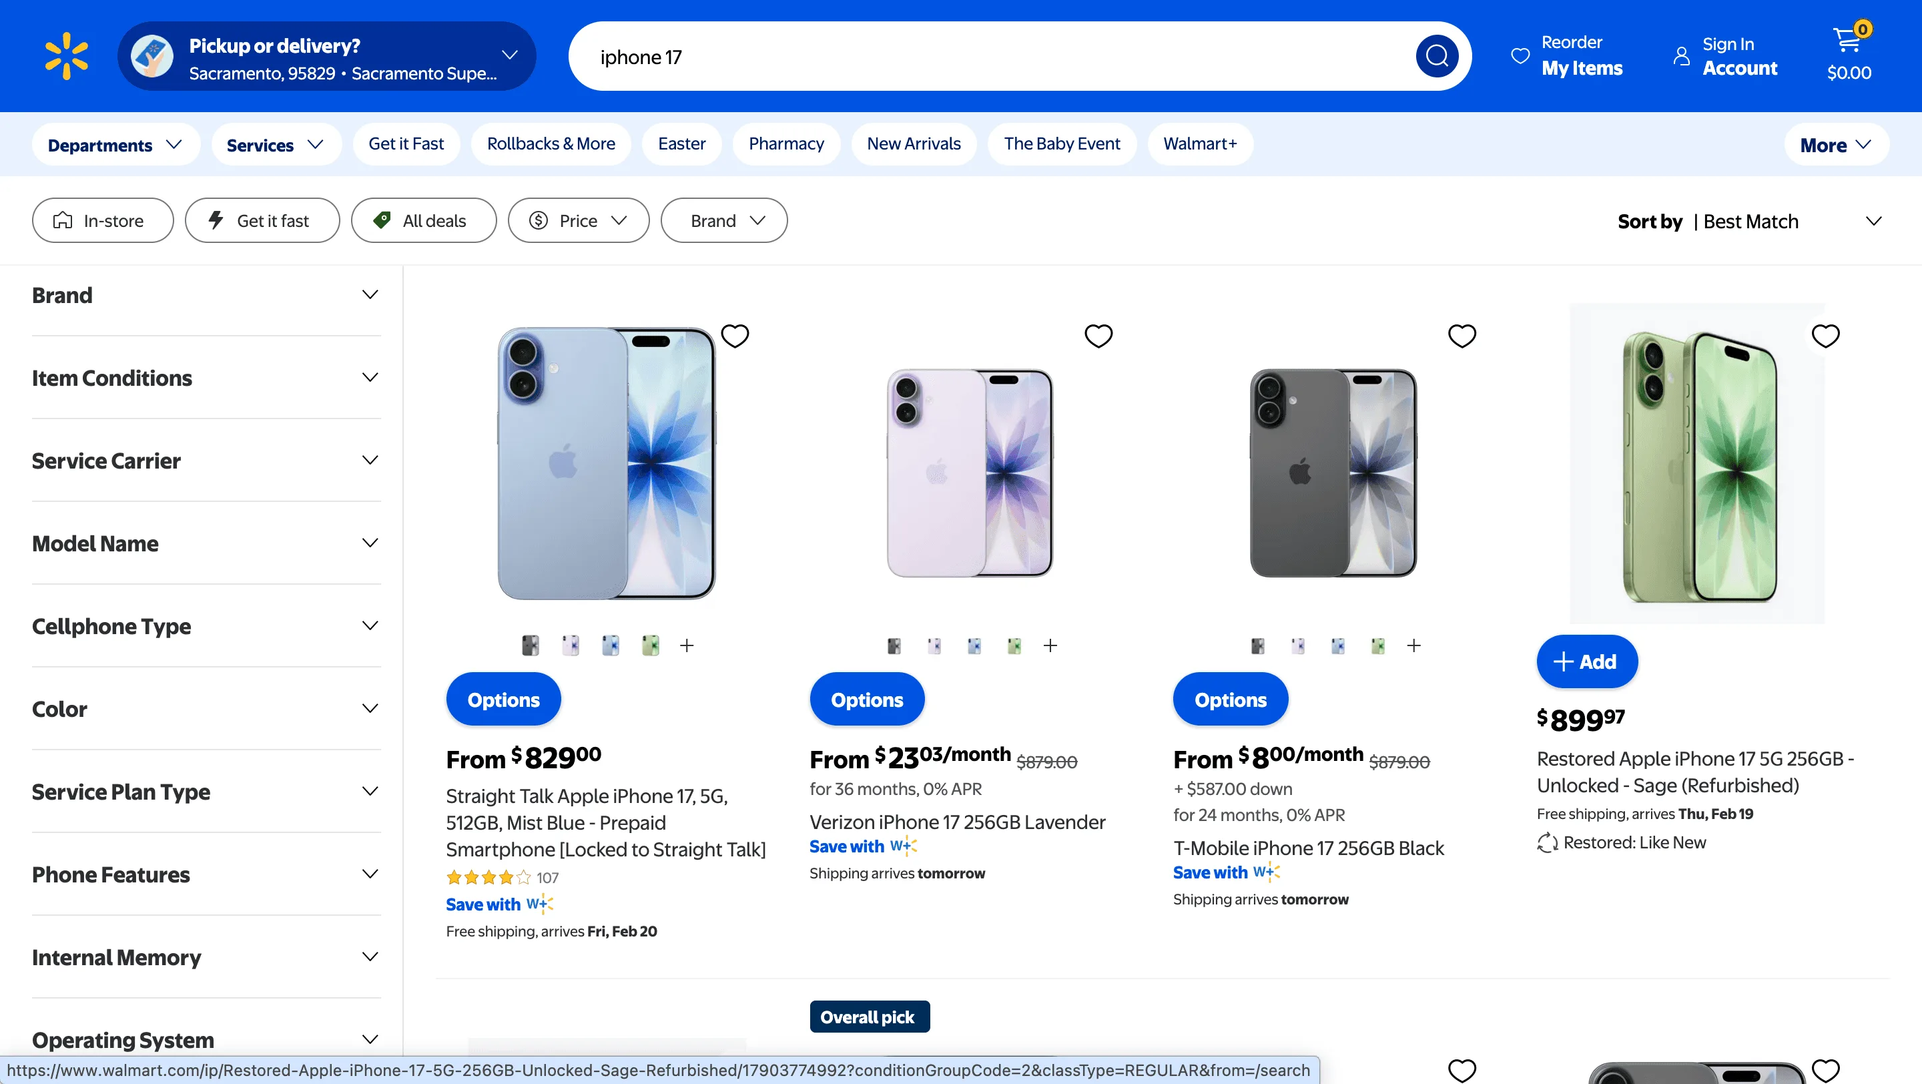
Task: Open Sign In Account
Action: (x=1726, y=55)
